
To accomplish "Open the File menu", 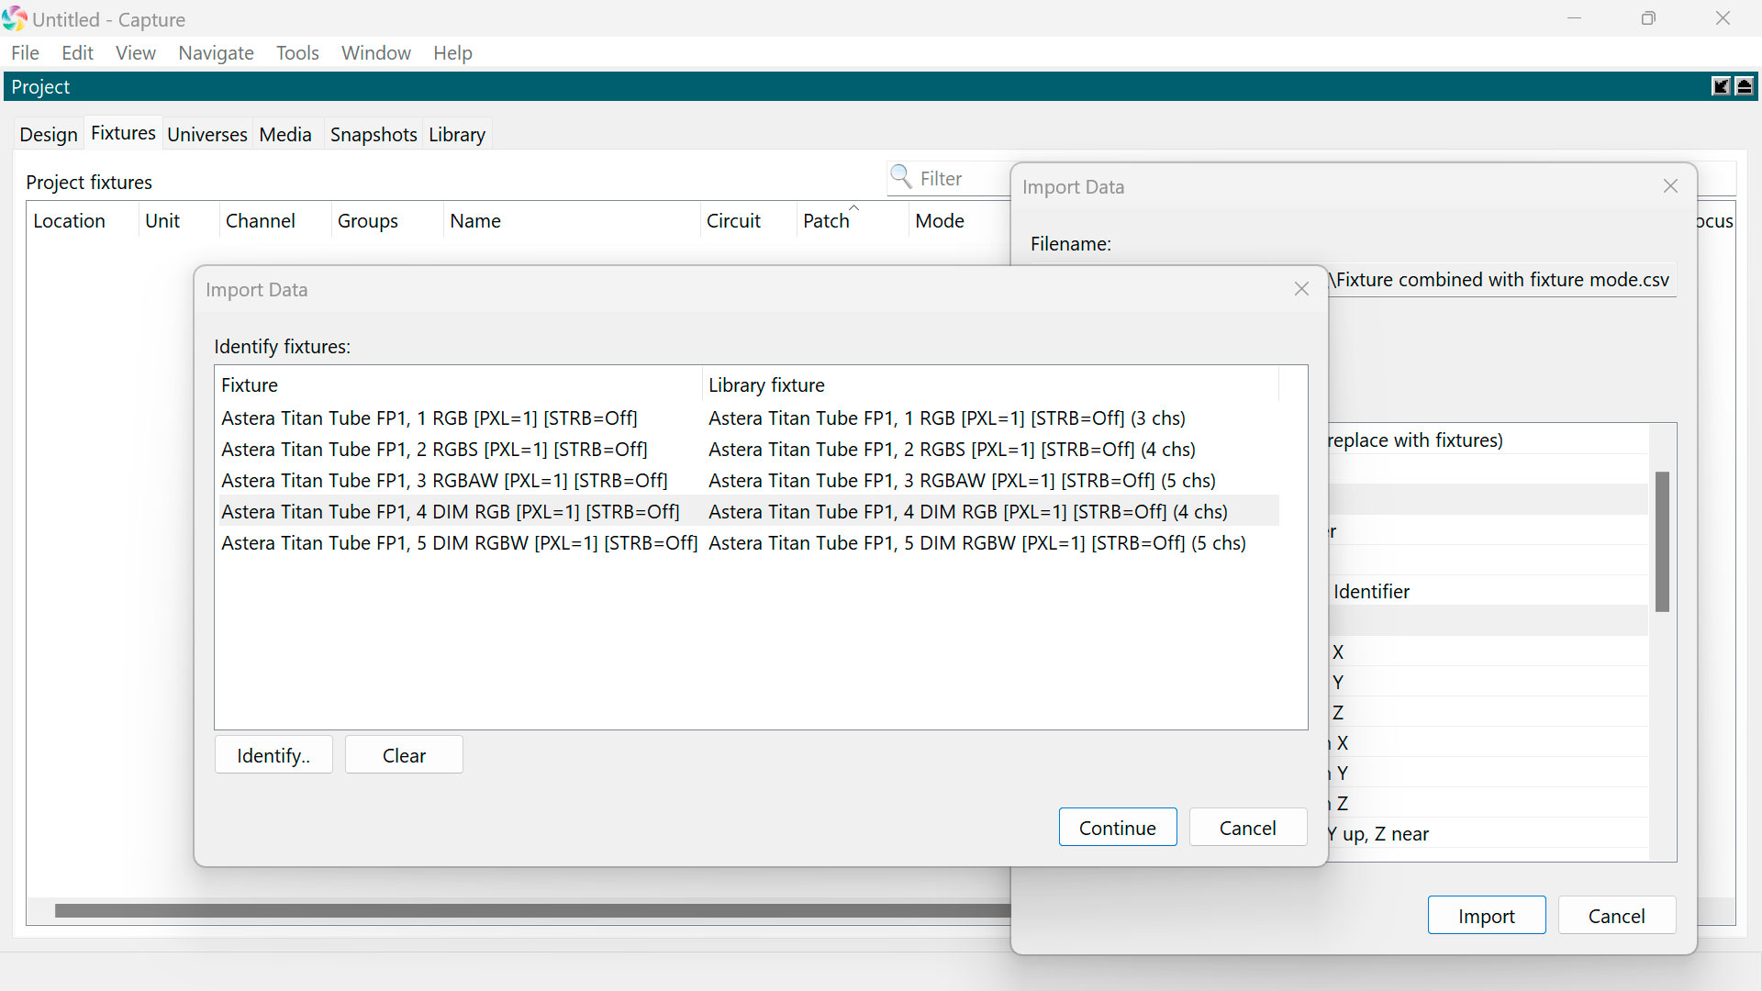I will coord(25,53).
